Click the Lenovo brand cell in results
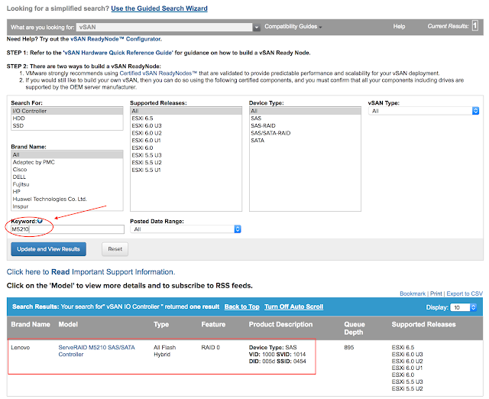The width and height of the screenshot is (489, 399). 21,348
